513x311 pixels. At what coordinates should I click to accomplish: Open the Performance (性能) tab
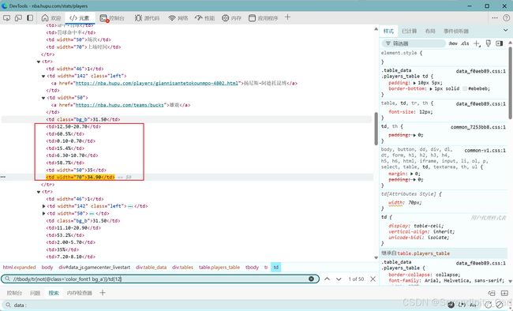tap(205, 18)
